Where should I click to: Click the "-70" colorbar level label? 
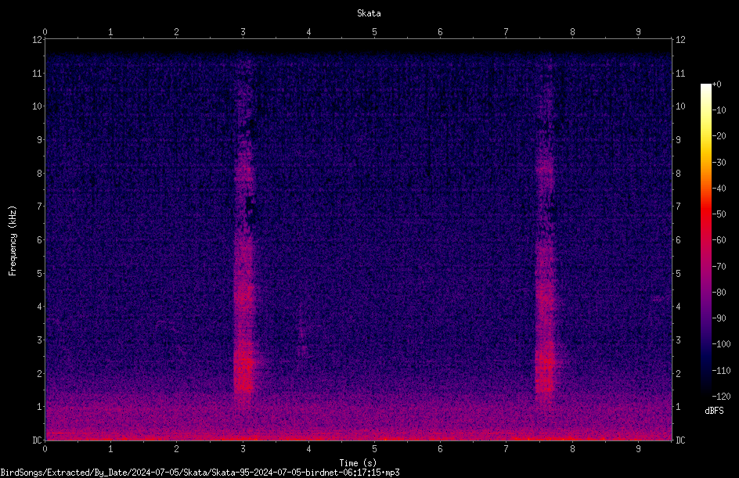click(719, 267)
